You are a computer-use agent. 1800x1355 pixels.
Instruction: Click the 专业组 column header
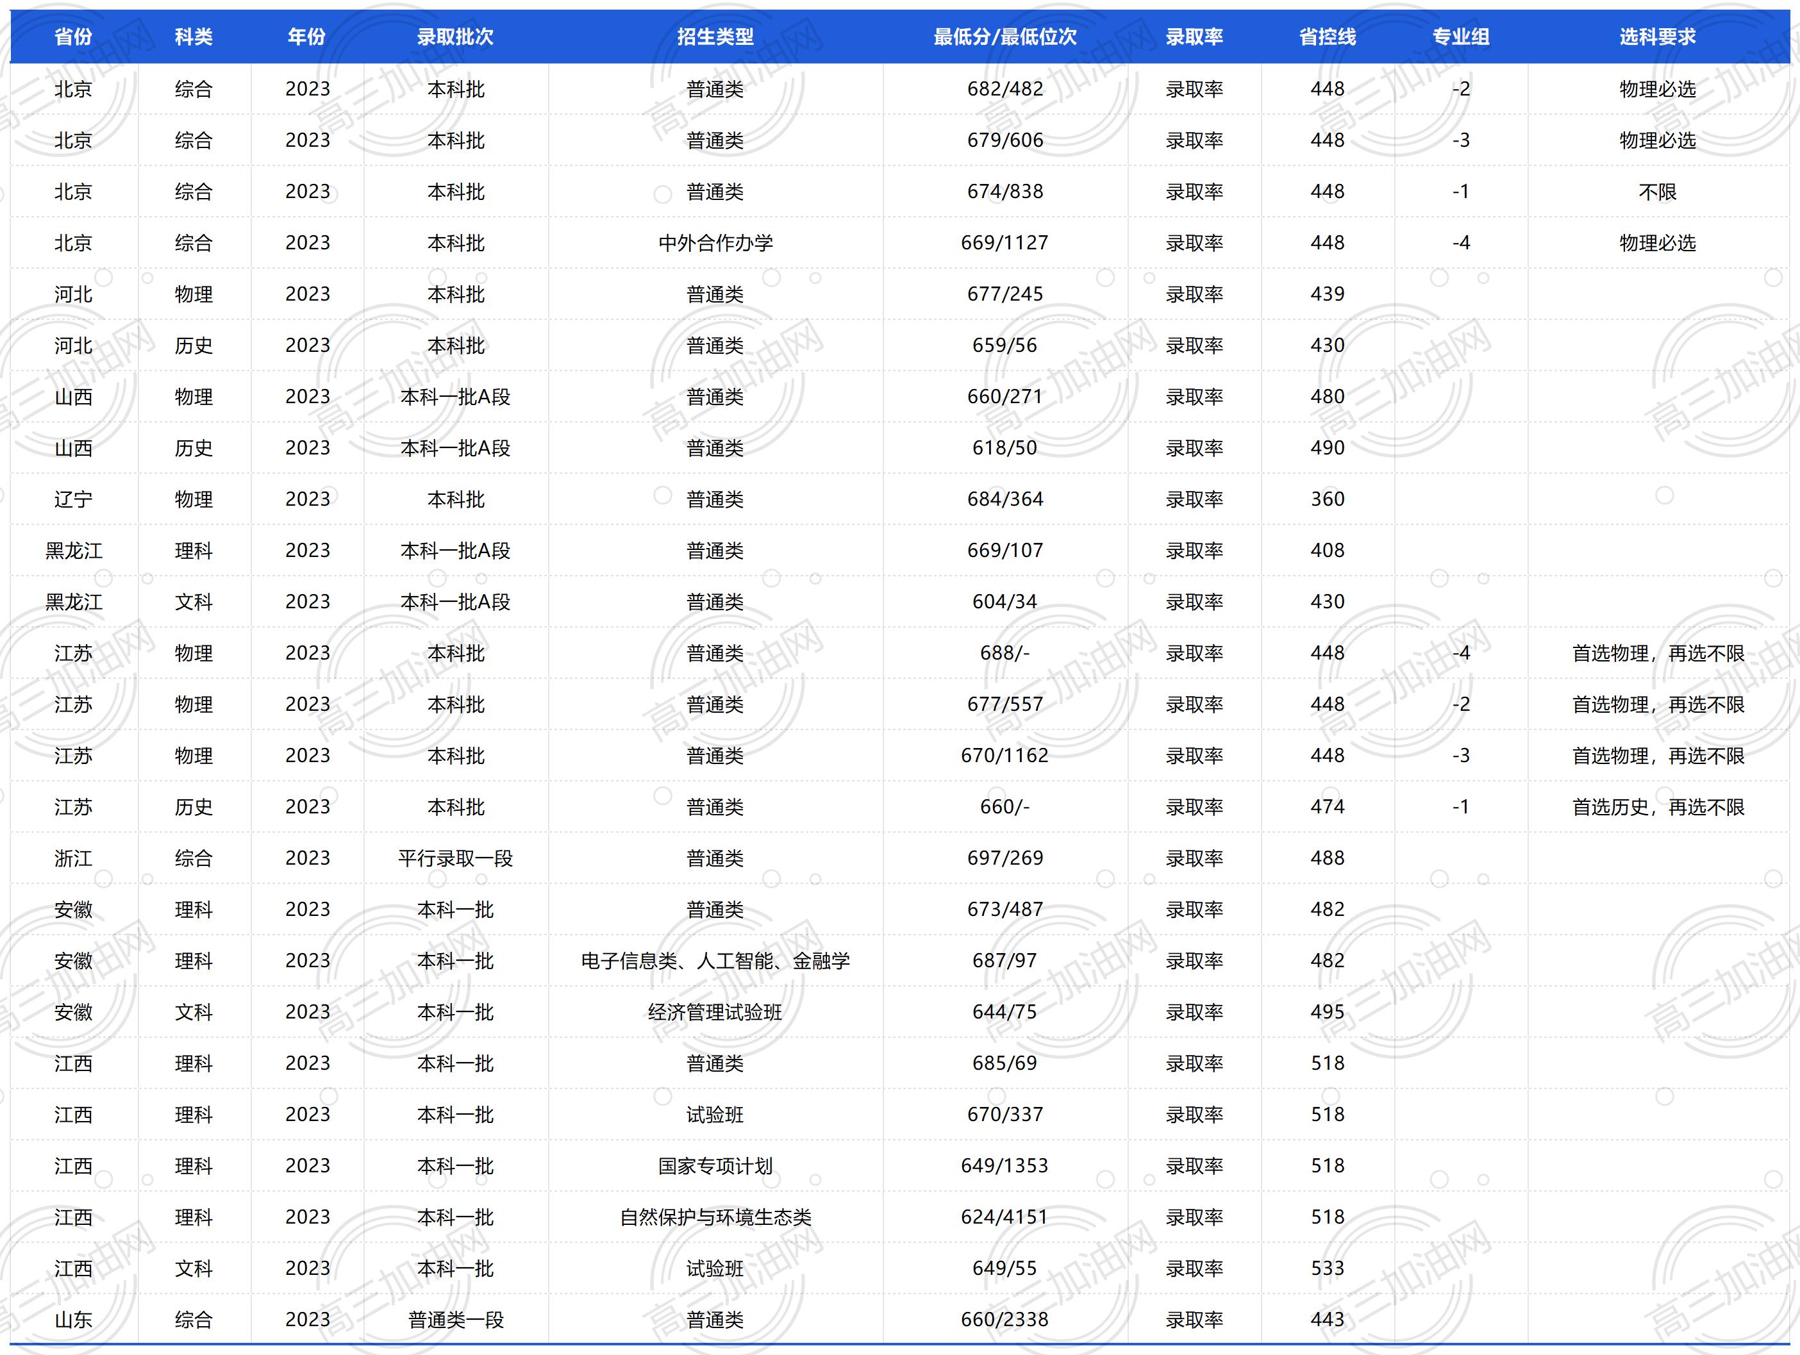1461,37
